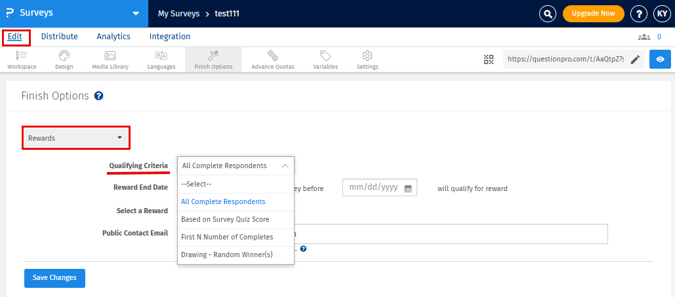The width and height of the screenshot is (675, 297).
Task: Choose Drawing - Random Winner(s) option
Action: click(226, 254)
